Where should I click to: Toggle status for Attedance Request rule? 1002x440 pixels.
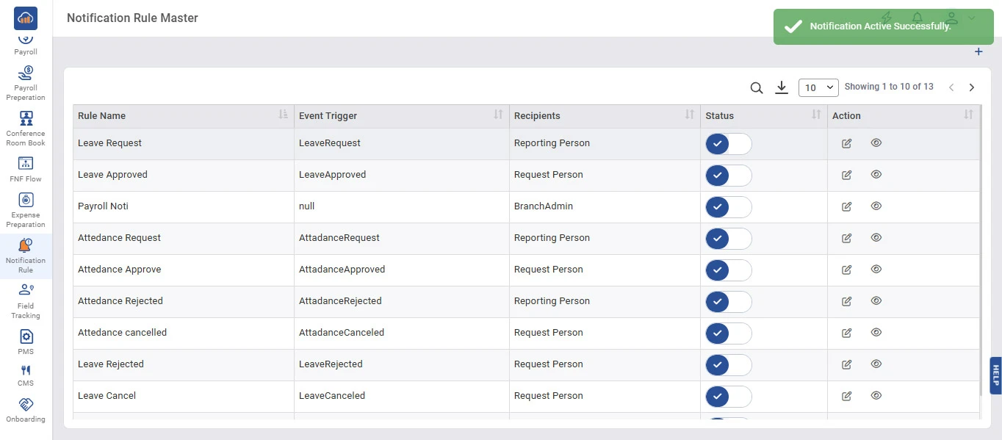728,239
